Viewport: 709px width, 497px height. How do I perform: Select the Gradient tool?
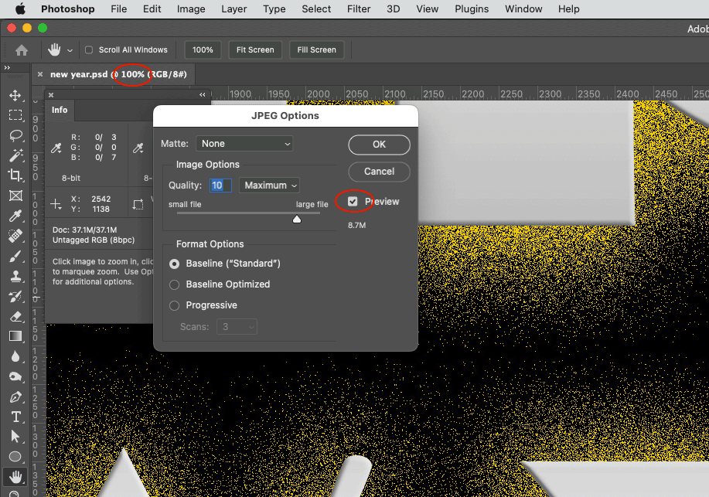click(15, 336)
